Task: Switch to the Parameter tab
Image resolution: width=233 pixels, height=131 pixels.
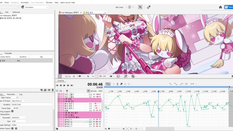Action: click(11, 94)
